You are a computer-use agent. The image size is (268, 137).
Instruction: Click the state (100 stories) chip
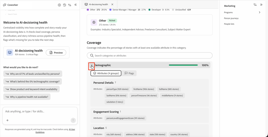tap(158, 134)
